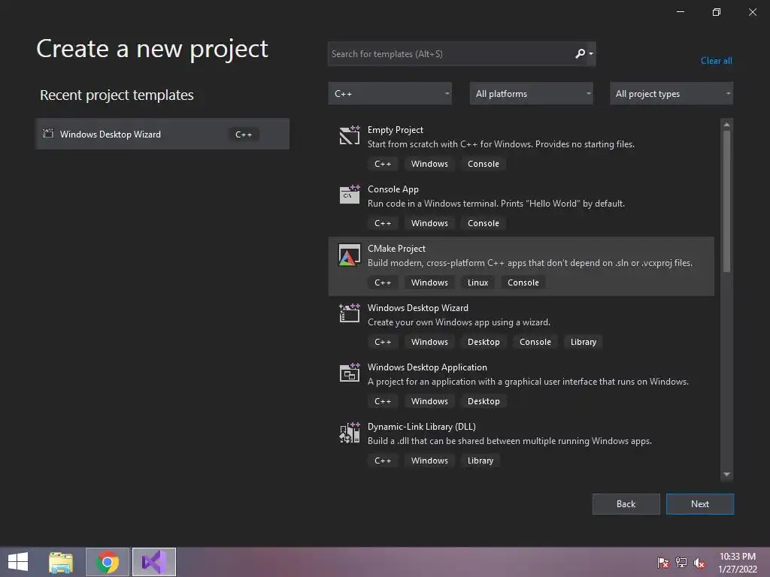Viewport: 770px width, 577px height.
Task: Click the Next button
Action: tap(700, 504)
